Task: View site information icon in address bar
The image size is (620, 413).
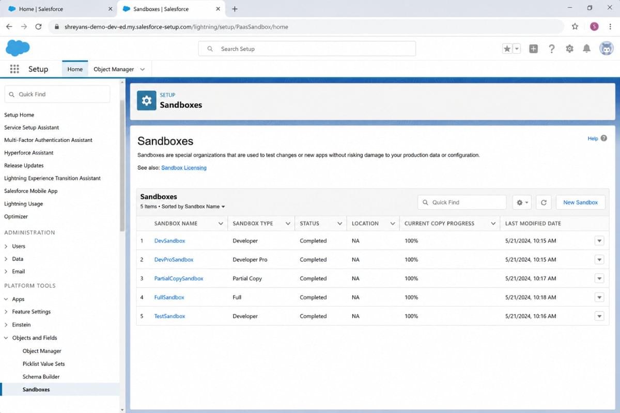Action: pos(56,26)
